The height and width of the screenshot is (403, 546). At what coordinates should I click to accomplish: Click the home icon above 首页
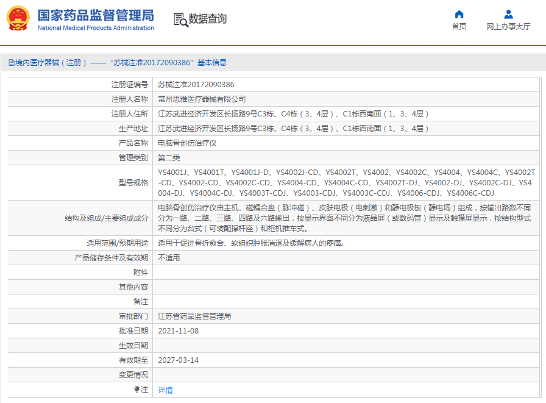click(459, 14)
